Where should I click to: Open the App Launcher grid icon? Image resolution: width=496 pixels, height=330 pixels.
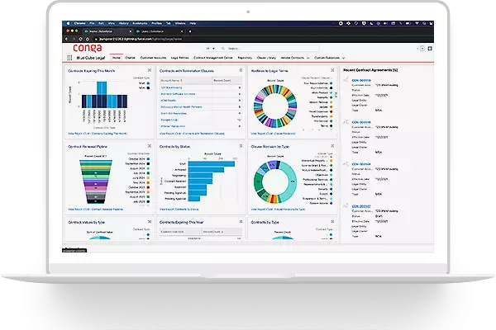(x=69, y=59)
